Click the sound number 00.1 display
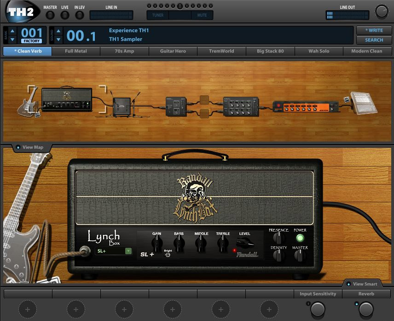Viewport: 394px width, 321px height. [x=81, y=36]
